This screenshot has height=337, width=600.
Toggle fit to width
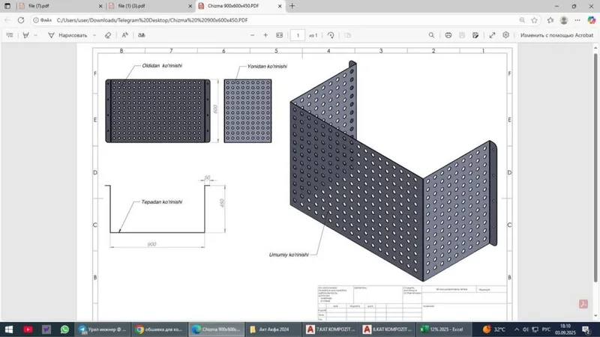point(280,35)
